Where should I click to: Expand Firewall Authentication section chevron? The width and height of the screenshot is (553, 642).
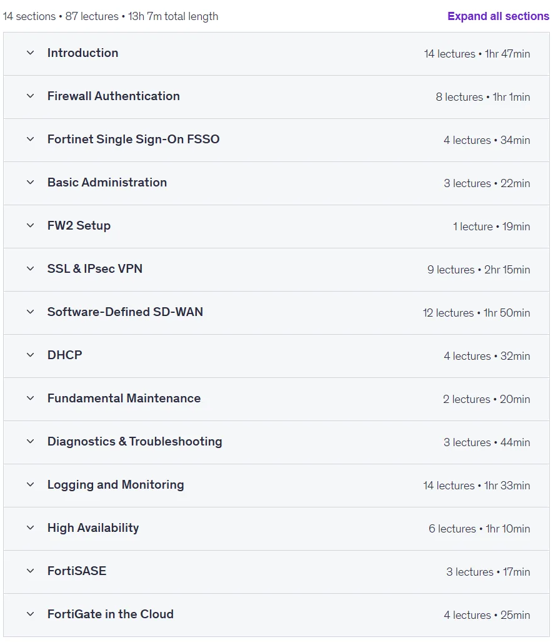click(30, 96)
